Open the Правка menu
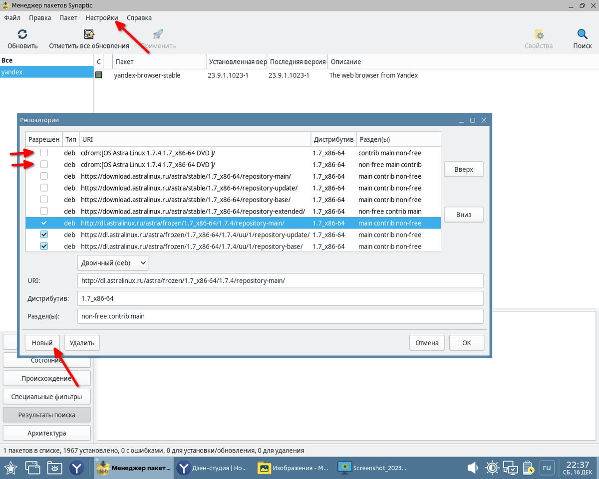The image size is (599, 479). coord(40,17)
